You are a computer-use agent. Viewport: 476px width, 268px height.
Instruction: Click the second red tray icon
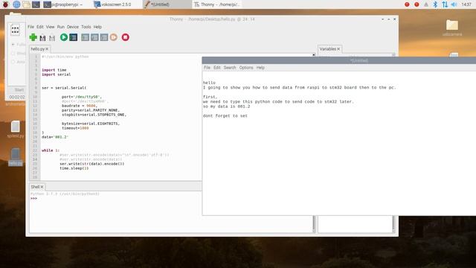416,4
